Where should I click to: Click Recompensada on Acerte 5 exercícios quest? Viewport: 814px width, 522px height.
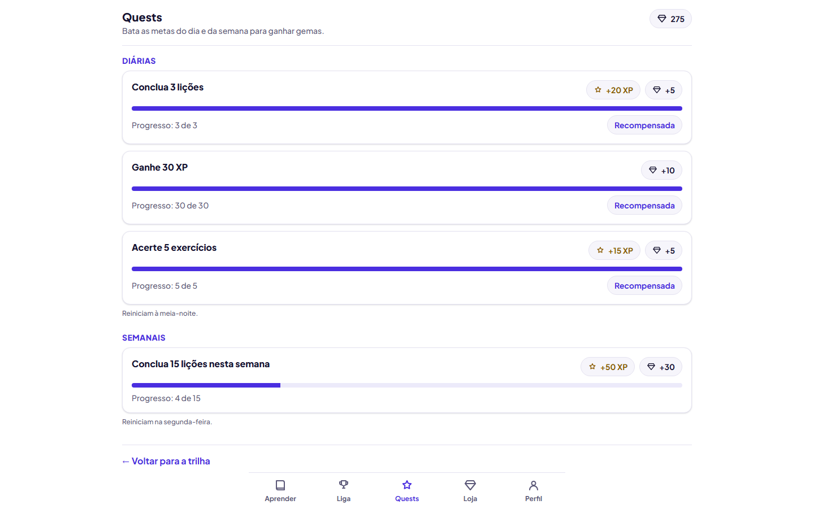[644, 286]
